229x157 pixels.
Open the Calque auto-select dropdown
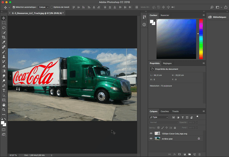[43, 7]
